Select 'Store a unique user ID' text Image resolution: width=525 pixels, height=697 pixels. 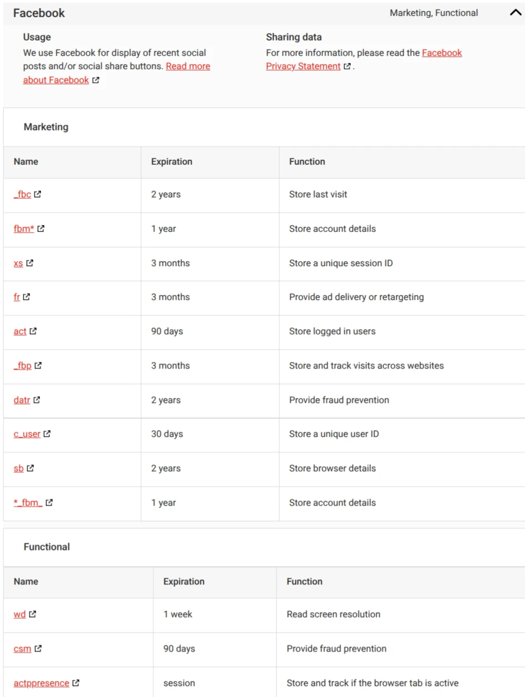[x=334, y=434]
